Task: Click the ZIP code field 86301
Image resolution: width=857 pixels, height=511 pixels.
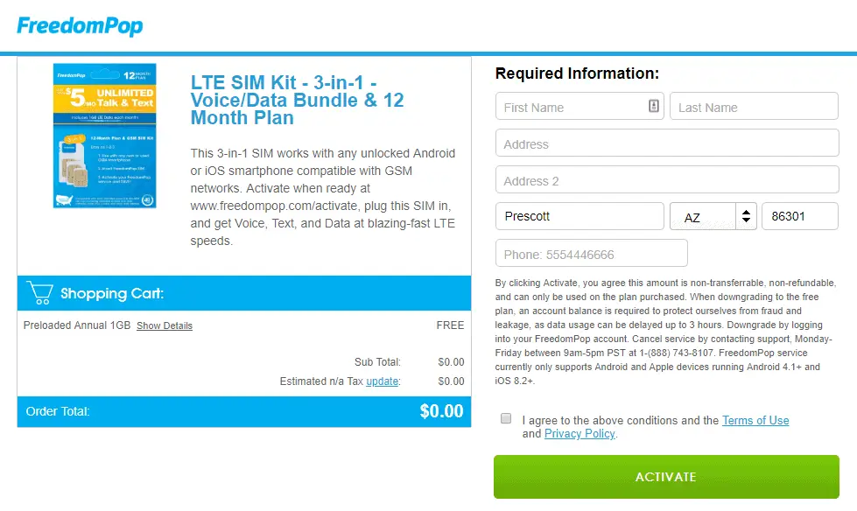Action: (x=800, y=216)
